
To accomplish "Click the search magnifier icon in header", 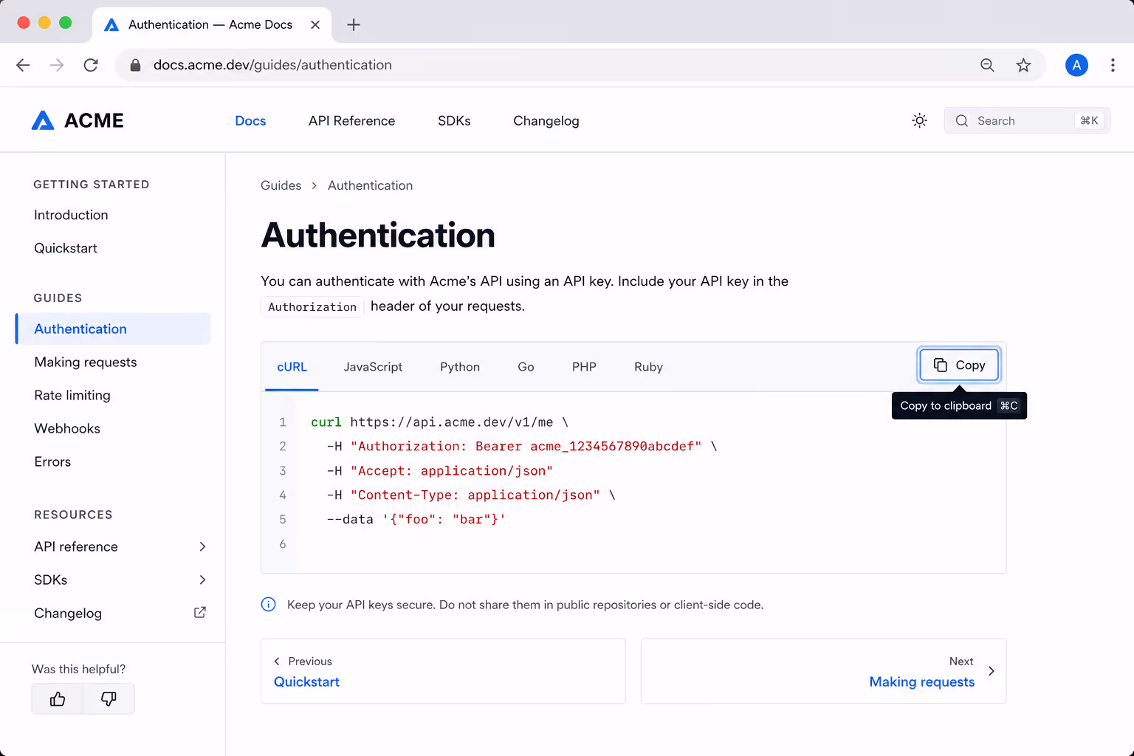I will coord(961,121).
